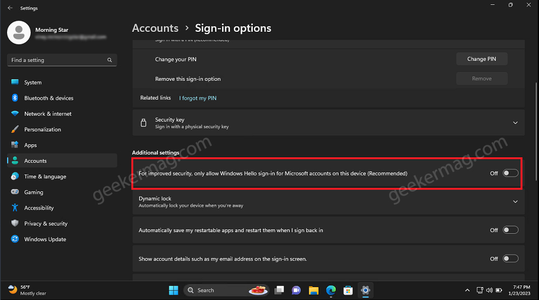Click the Additional settings heading
Screen dimensions: 539x300
click(155, 152)
